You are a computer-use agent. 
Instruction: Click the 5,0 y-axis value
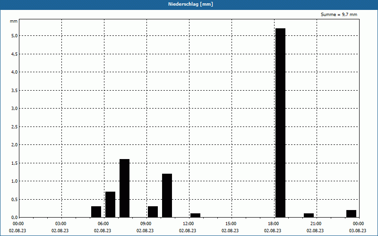14,36
